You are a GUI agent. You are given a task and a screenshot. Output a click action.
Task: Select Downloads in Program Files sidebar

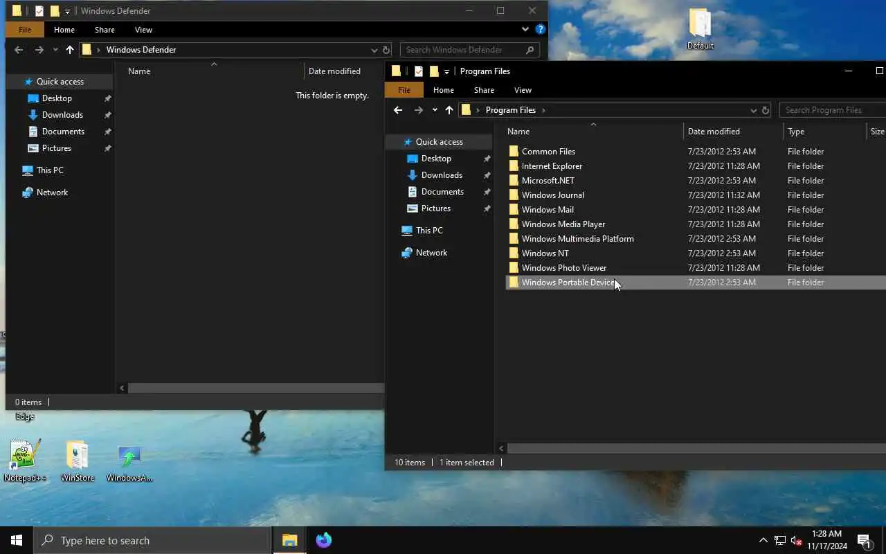point(442,175)
